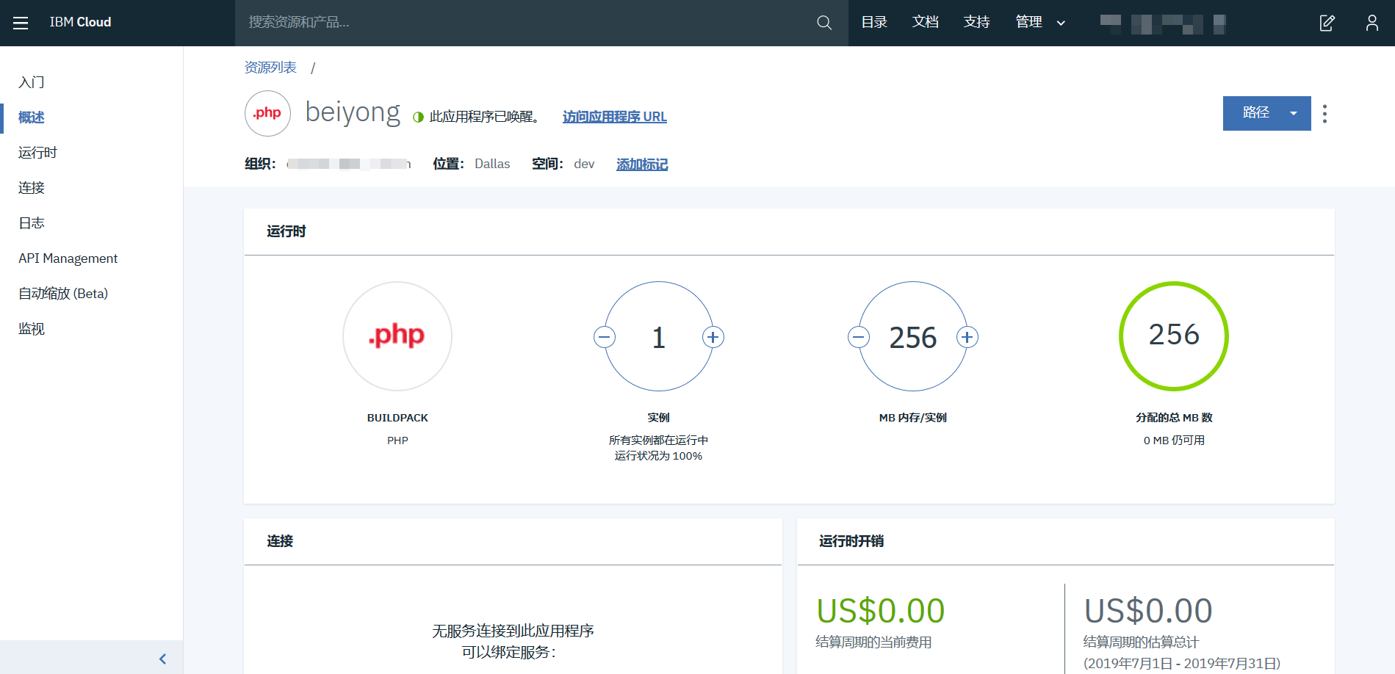
Task: Click the Dallas location value
Action: point(492,164)
